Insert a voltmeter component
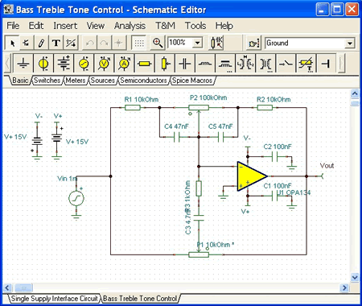The height and width of the screenshot is (306, 362). [104, 64]
